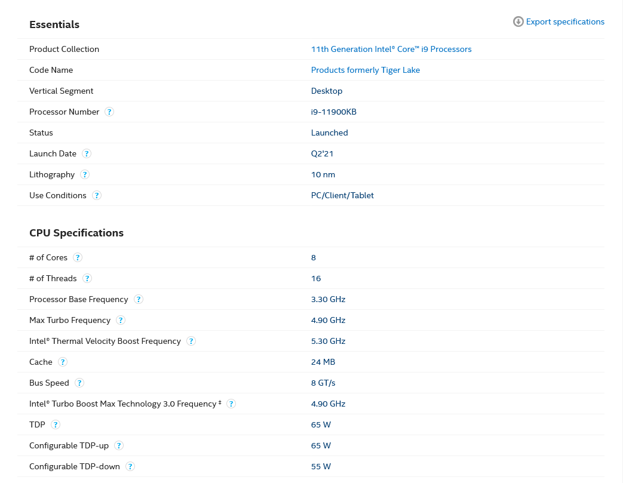Select the 65 W value in the TDP row
The width and height of the screenshot is (623, 483).
(321, 424)
